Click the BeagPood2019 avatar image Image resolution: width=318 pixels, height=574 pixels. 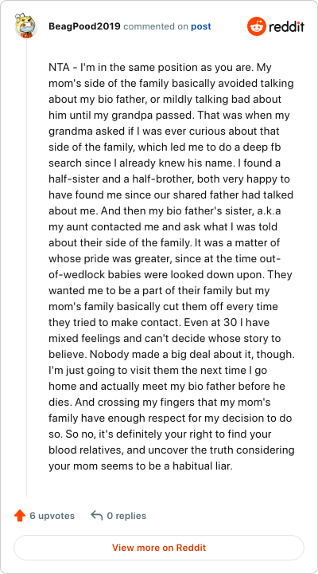pos(26,26)
